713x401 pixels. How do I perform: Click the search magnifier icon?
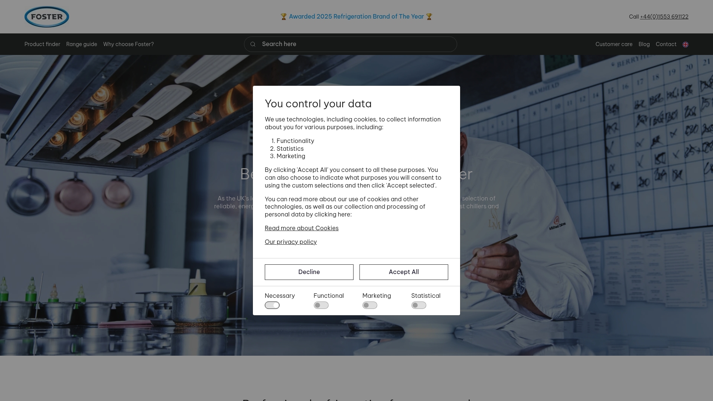click(253, 44)
